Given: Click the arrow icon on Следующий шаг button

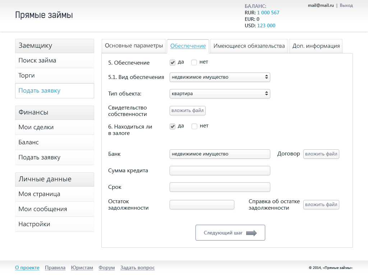Looking at the screenshot, I should point(251,233).
